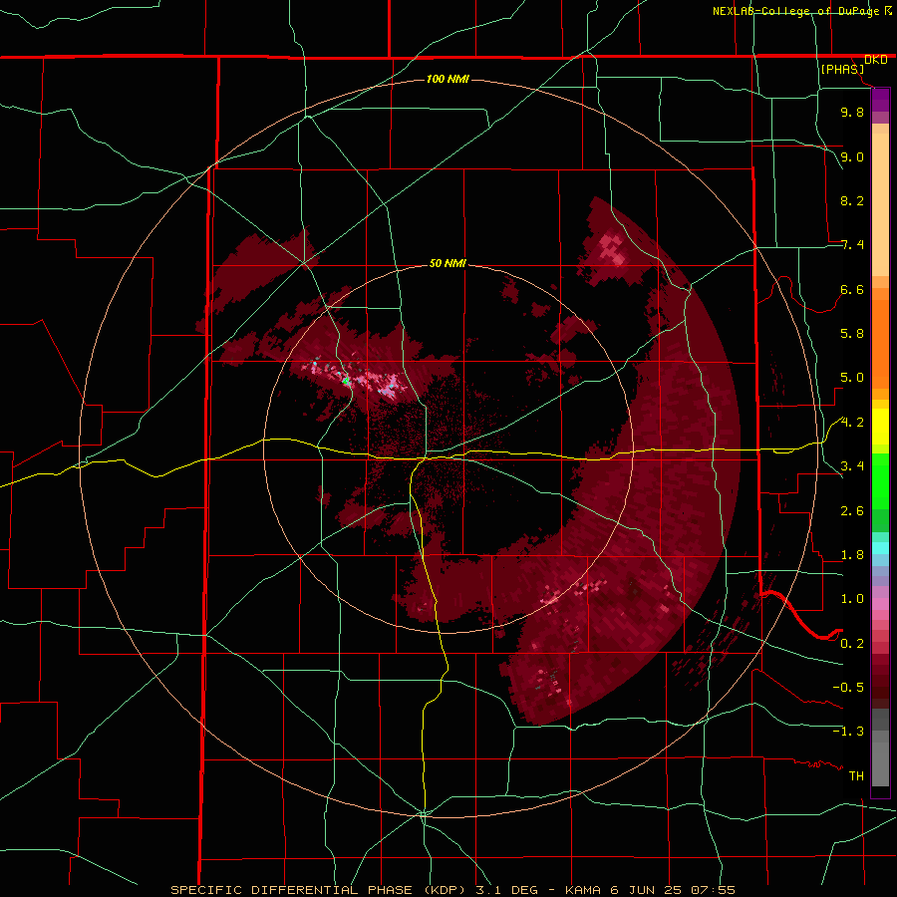Click the 5.8 legend value
This screenshot has width=897, height=897.
click(x=852, y=334)
